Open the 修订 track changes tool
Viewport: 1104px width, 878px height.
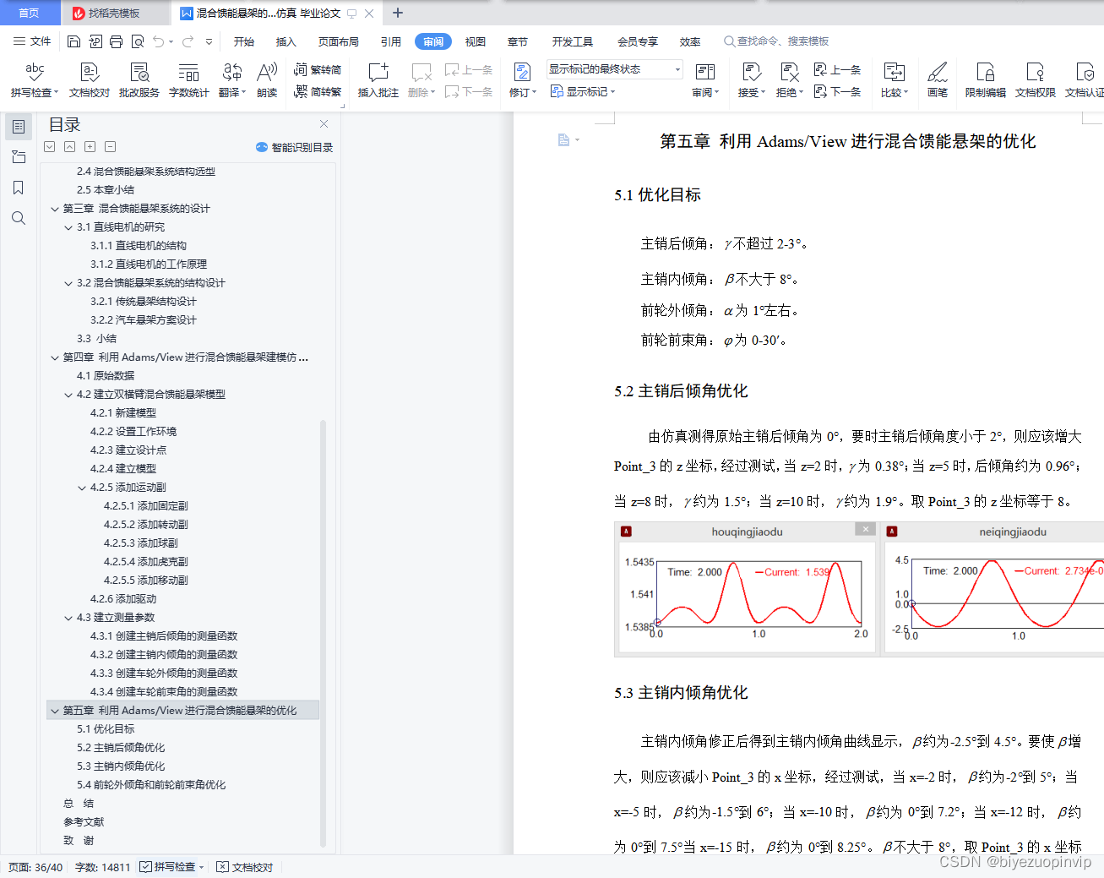pyautogui.click(x=522, y=80)
